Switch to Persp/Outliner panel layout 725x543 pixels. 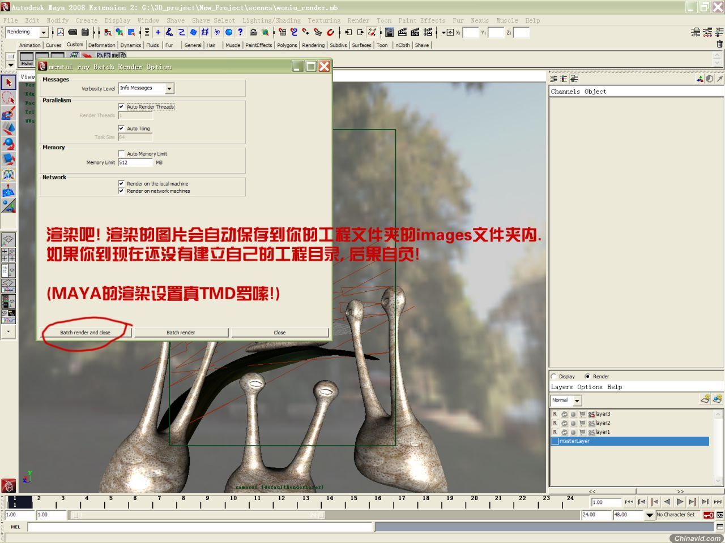click(x=8, y=270)
